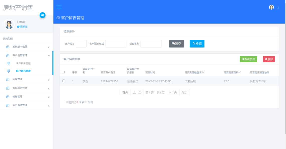286x149 pixels.
Task: Click the 下一页 pagination control
Action: click(x=173, y=92)
